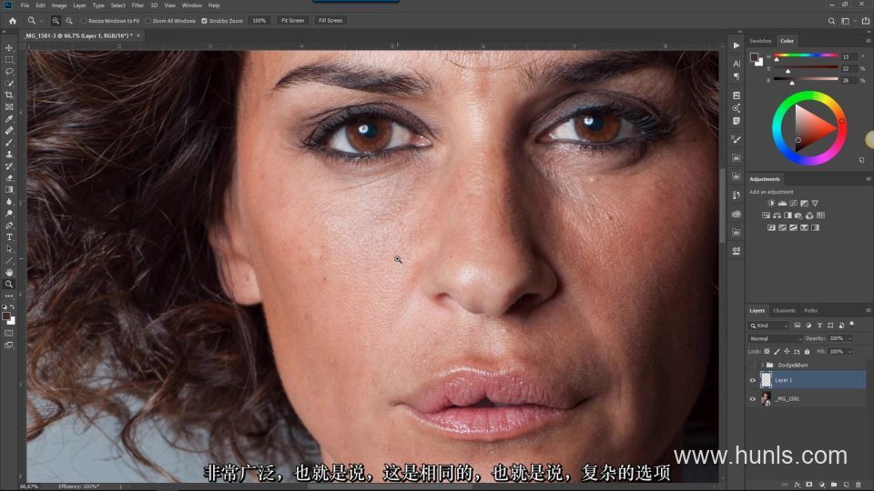This screenshot has height=491, width=874.
Task: Open the Actions panel play icon
Action: pyautogui.click(x=737, y=45)
